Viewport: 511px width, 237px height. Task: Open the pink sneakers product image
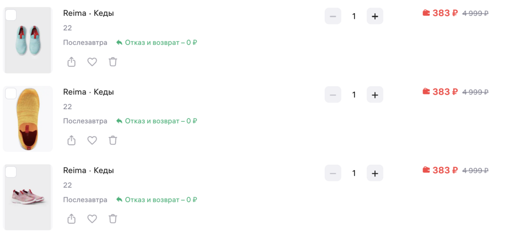tap(28, 197)
